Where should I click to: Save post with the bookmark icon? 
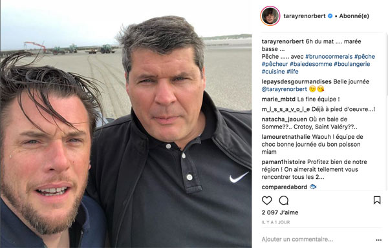377,200
